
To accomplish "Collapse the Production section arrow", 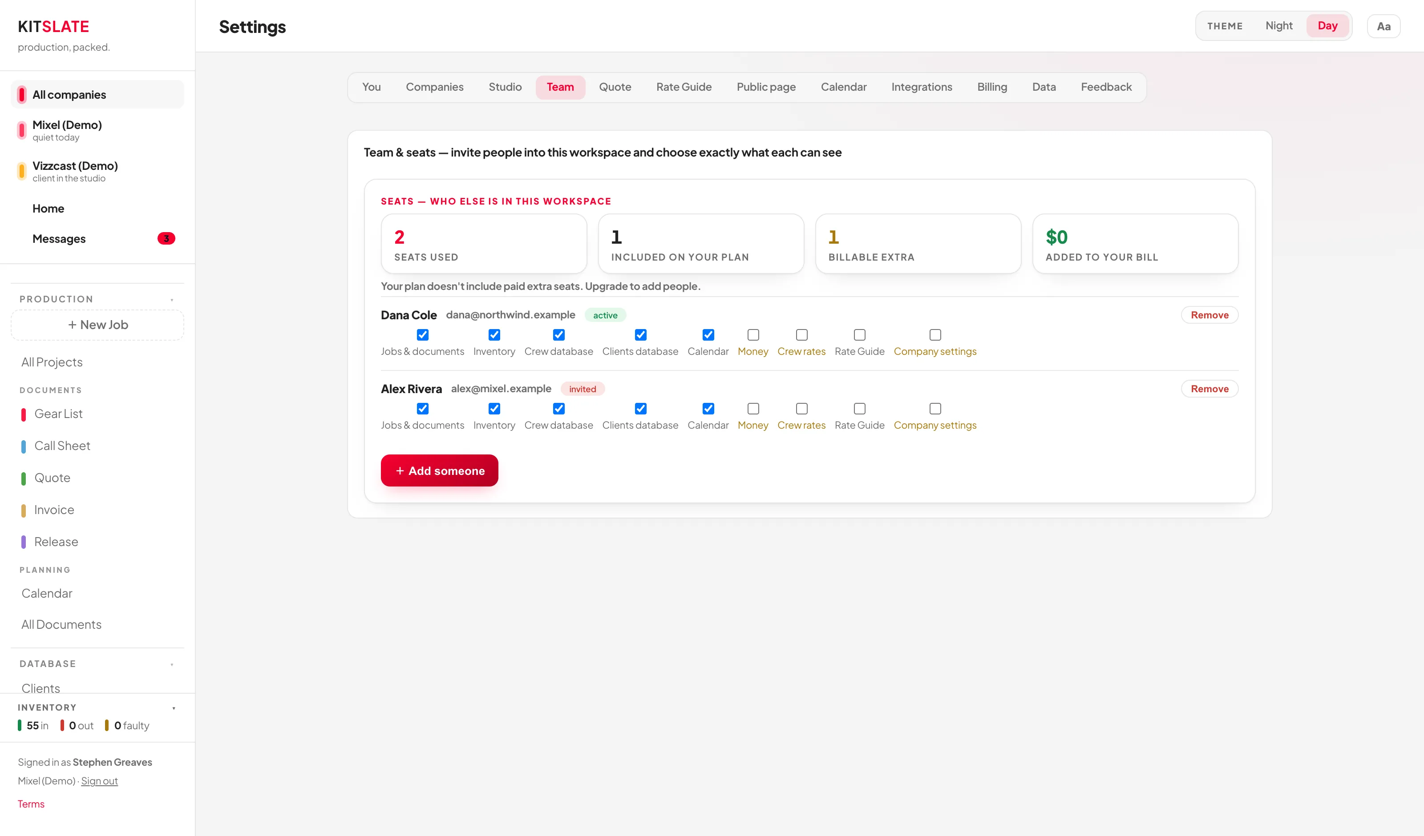I will click(x=172, y=299).
